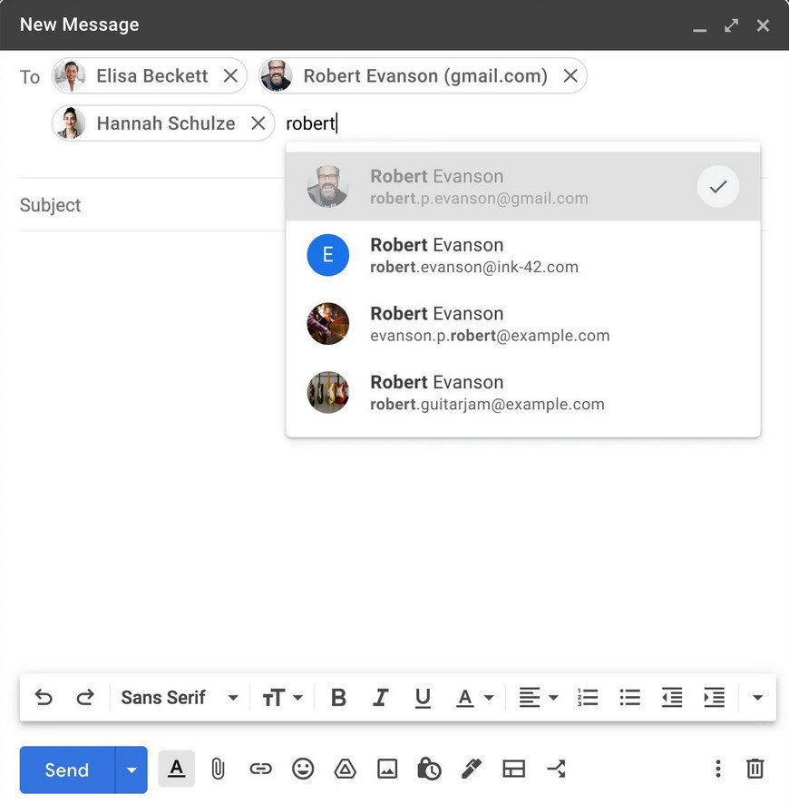Insert a numbered list
Screen dimensions: 789x804
pos(588,697)
